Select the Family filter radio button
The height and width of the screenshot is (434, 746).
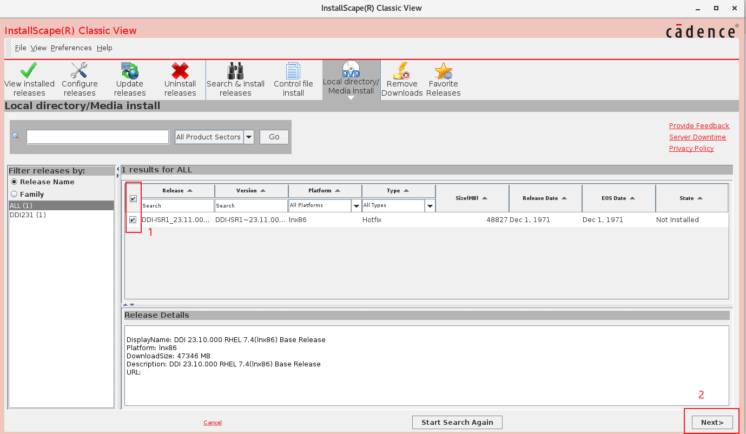click(14, 194)
